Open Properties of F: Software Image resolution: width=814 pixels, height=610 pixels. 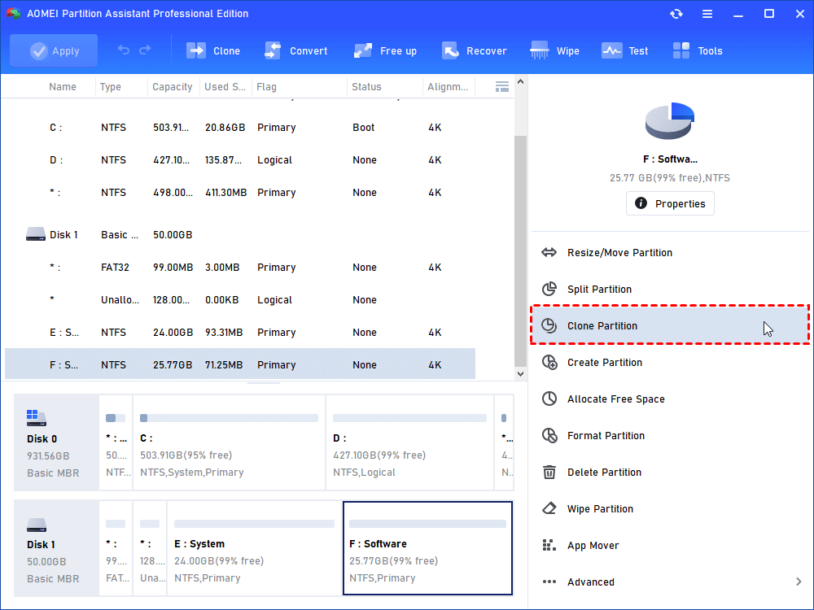[670, 203]
